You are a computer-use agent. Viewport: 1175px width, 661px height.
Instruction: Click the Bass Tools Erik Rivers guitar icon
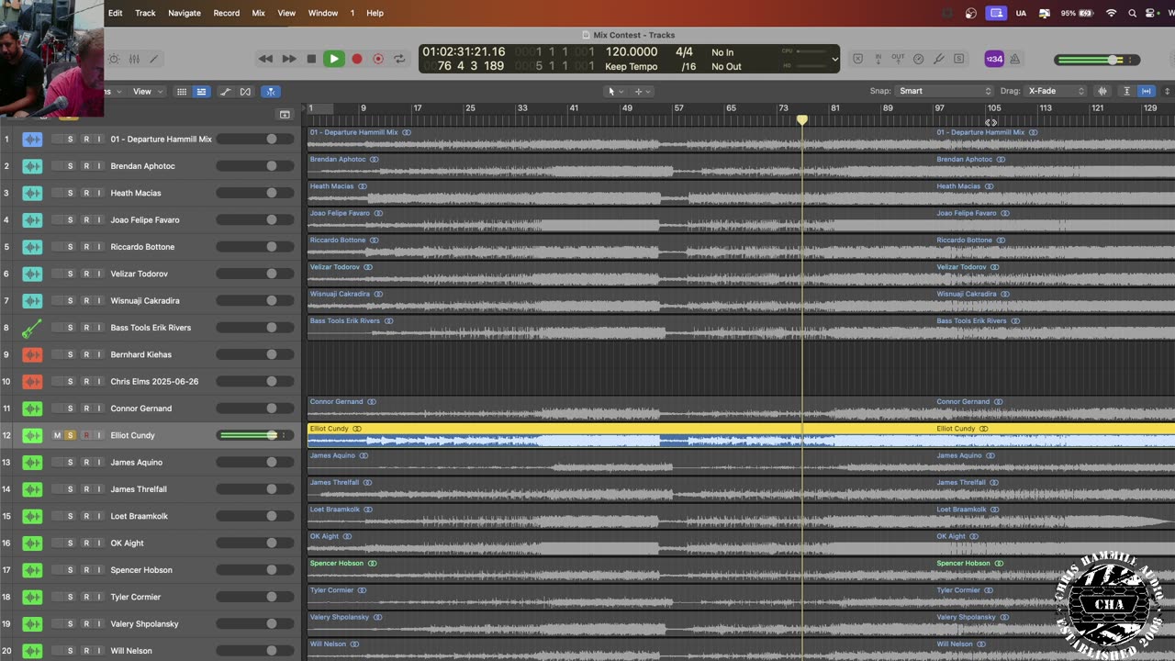pos(32,328)
